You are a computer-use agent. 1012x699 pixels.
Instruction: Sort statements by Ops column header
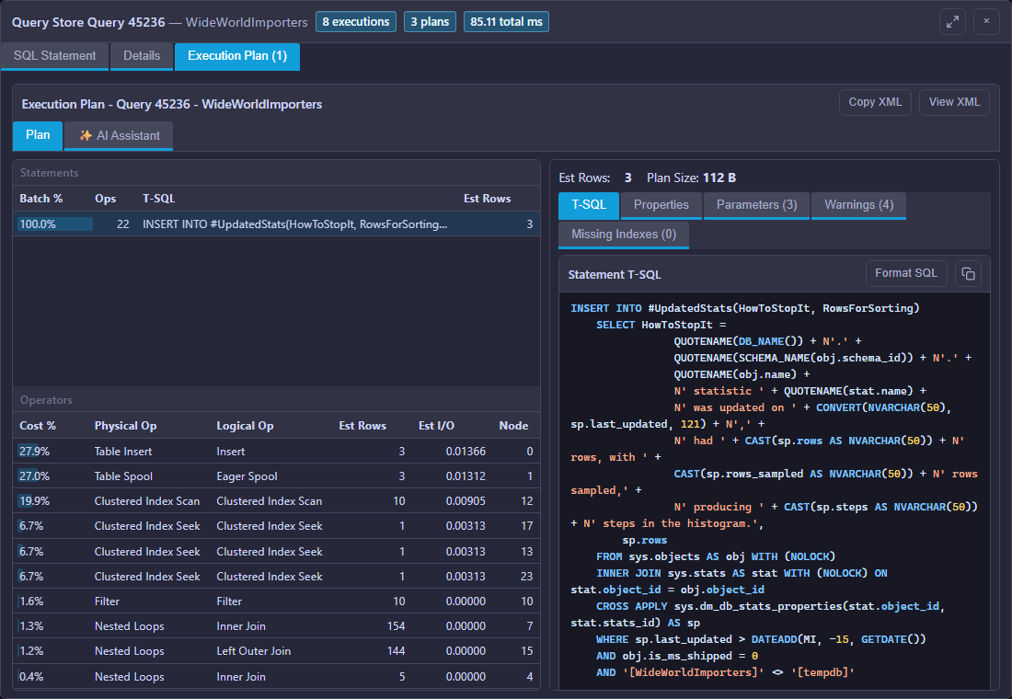coord(105,199)
